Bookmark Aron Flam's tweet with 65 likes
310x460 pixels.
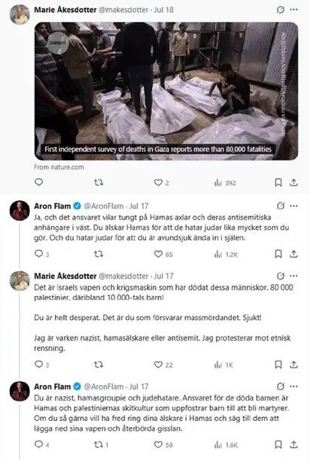pos(278,254)
